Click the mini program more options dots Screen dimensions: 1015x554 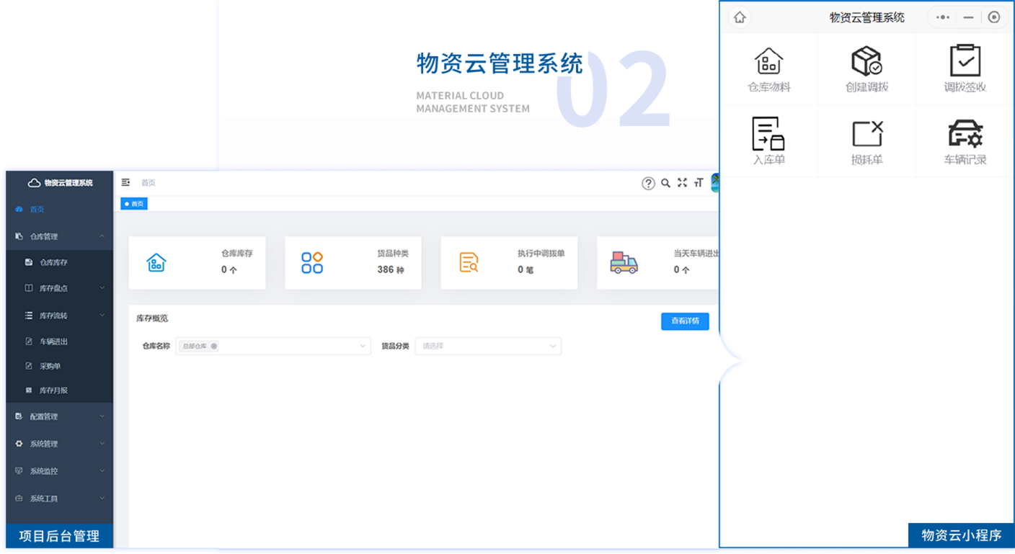coord(942,17)
